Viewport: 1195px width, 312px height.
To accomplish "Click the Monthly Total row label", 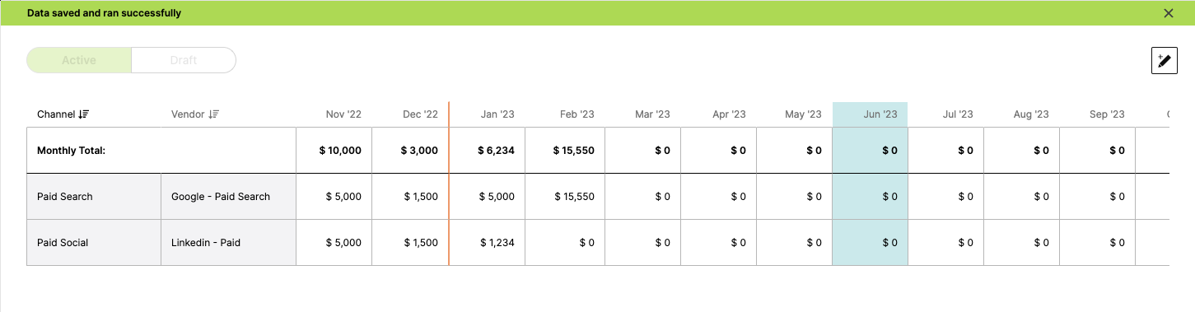I will coord(72,151).
